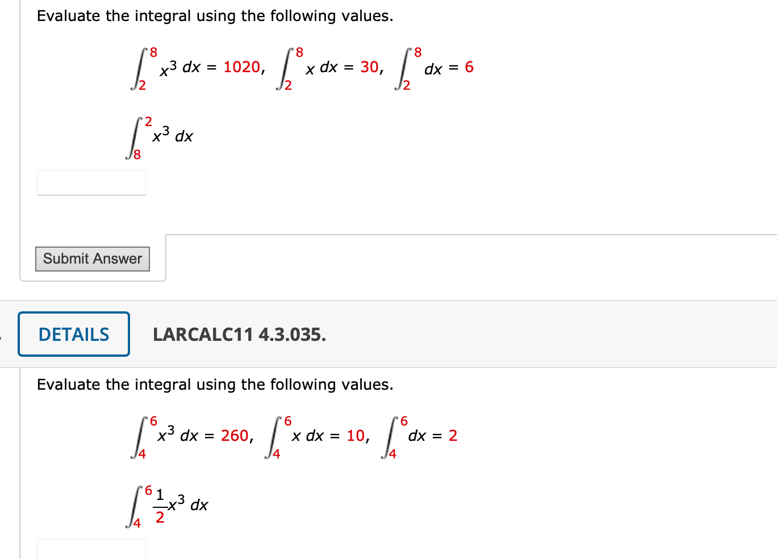Click the Submit Answer button
This screenshot has height=559, width=777.
click(x=92, y=258)
